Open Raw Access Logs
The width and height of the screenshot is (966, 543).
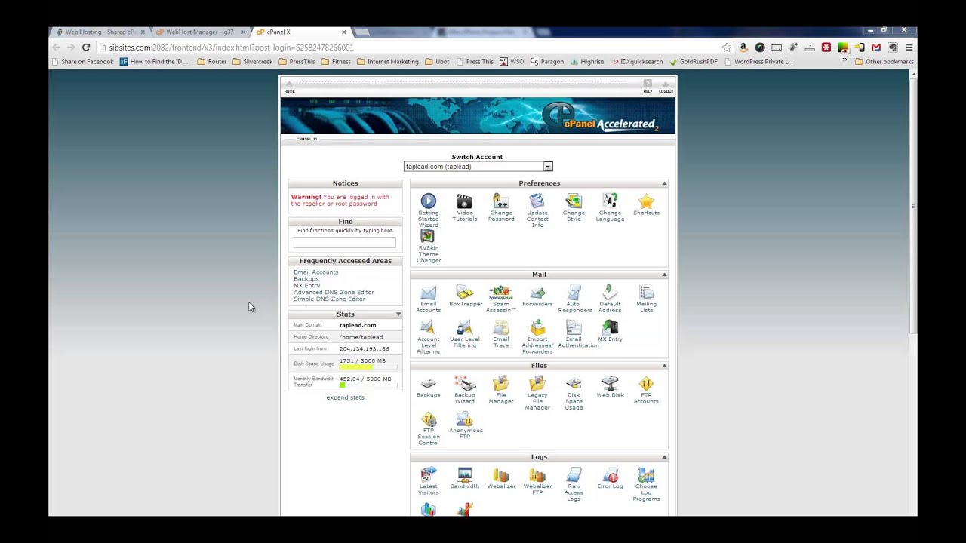coord(574,475)
